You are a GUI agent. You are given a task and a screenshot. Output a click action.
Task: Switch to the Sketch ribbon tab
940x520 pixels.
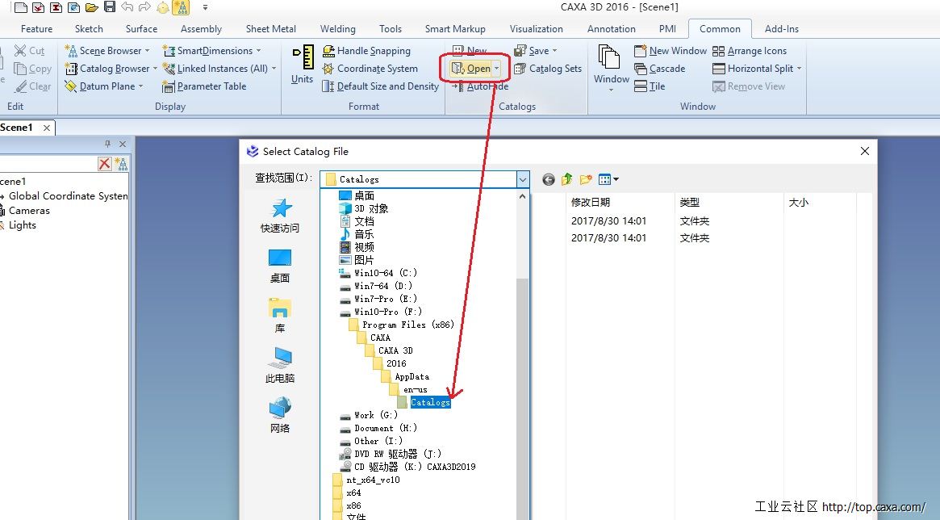coord(90,29)
